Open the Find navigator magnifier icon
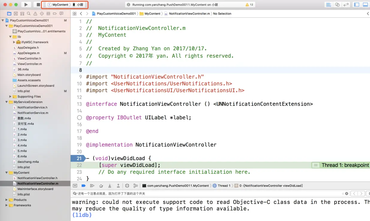370x221 pixels. (x=29, y=14)
